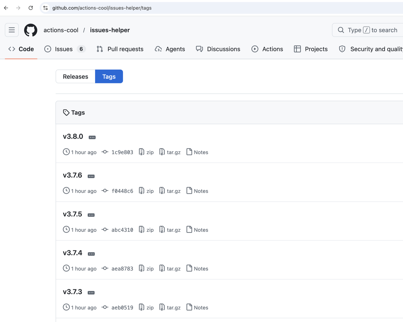
Task: Expand v3.8.0 tag message ellipsis
Action: point(92,137)
